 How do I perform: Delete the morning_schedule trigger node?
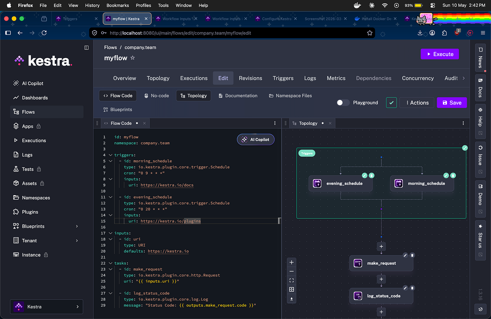click(x=453, y=175)
